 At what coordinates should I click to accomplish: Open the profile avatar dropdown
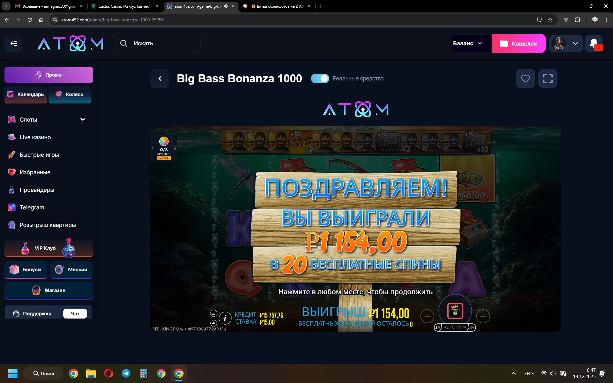(566, 43)
